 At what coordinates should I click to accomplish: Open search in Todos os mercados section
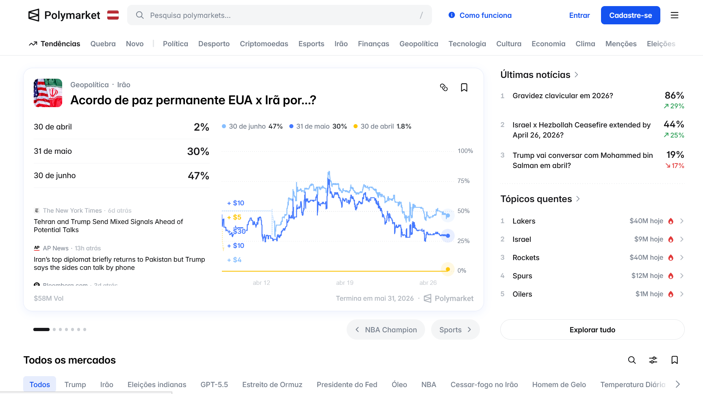coord(632,360)
